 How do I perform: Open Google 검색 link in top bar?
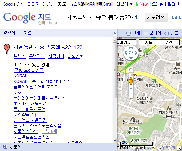coord(14,4)
